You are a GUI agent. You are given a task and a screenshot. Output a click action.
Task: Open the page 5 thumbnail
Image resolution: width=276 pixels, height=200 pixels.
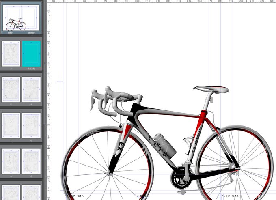(11, 90)
